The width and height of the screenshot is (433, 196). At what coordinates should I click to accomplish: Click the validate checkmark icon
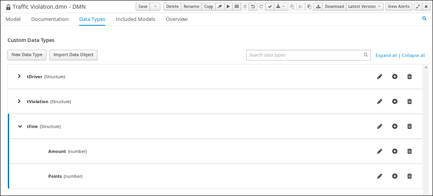click(270, 7)
